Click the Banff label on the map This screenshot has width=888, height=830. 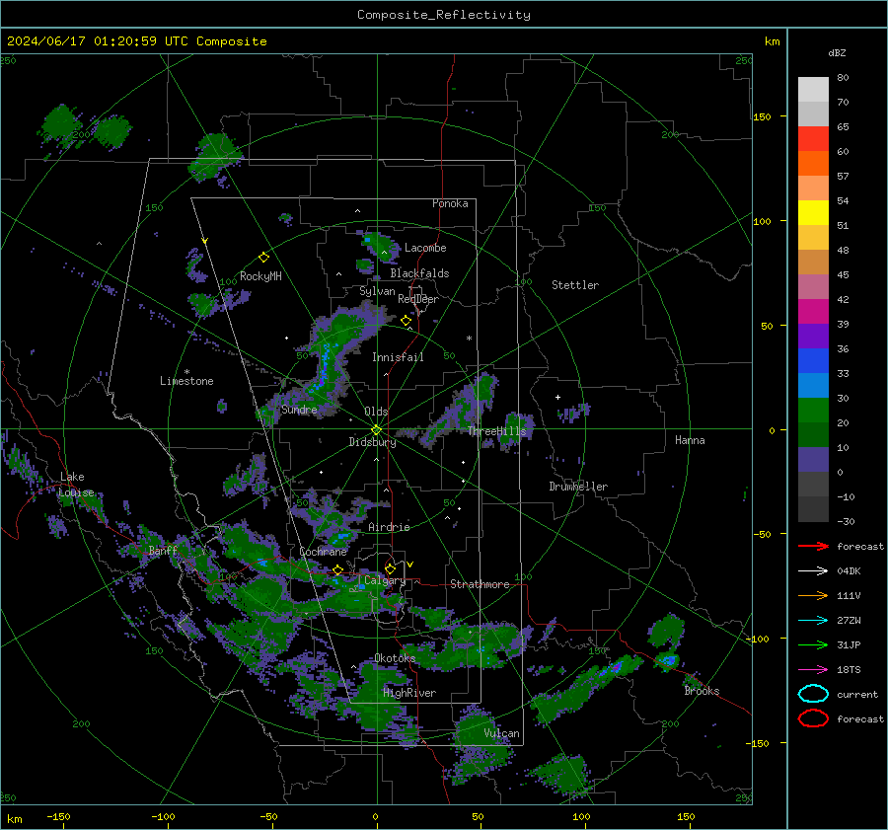(x=163, y=550)
